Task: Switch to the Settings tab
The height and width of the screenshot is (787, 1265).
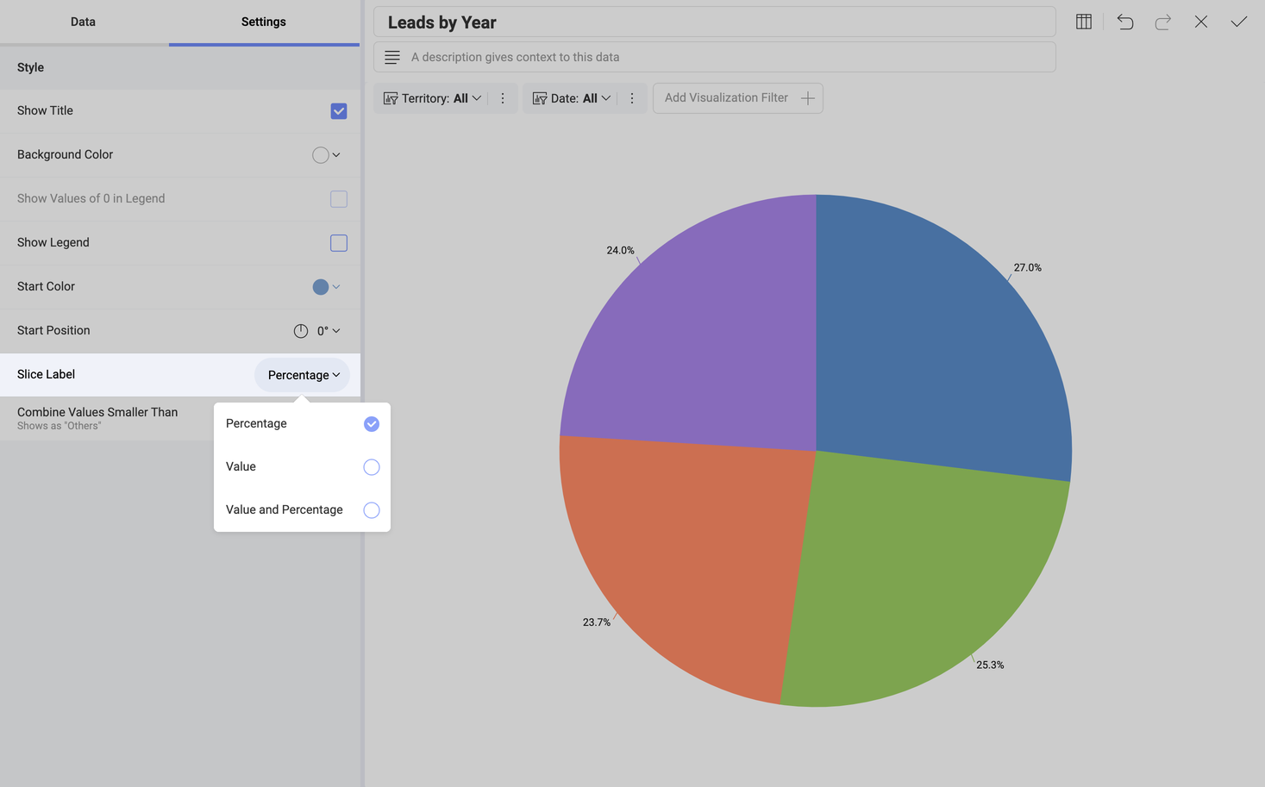Action: [x=264, y=22]
